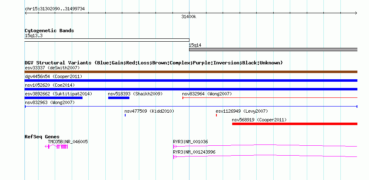The width and height of the screenshot is (369, 180).
Task: Click the RYR3 NM_001036 transcript line
Action: tap(265, 146)
